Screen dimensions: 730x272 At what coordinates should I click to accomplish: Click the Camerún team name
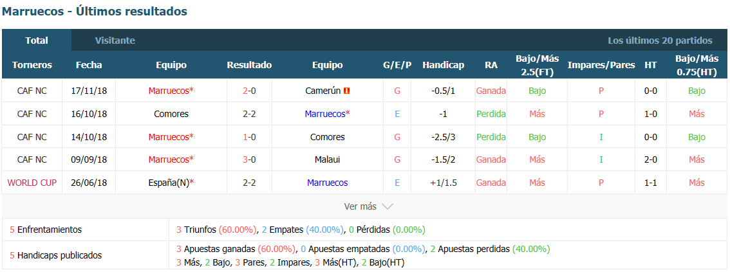click(323, 91)
